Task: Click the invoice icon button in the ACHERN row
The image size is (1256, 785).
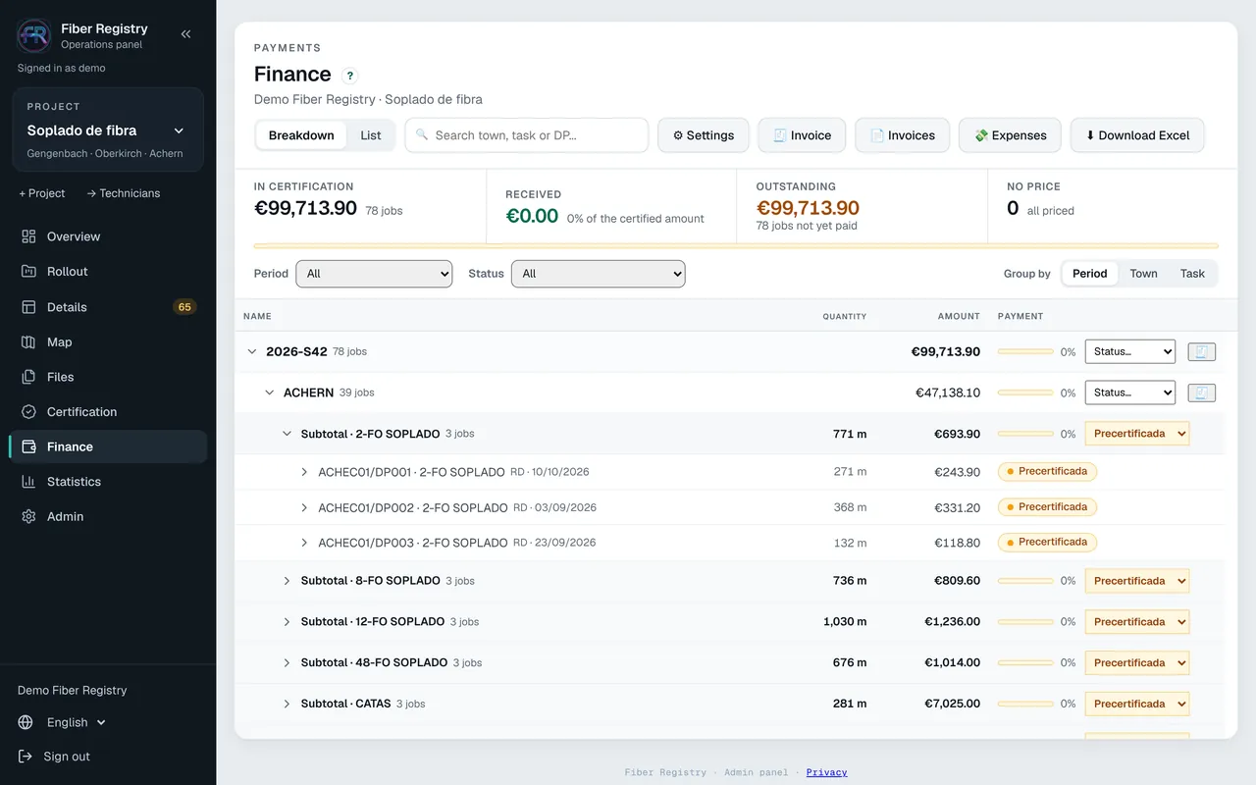Action: pos(1202,392)
